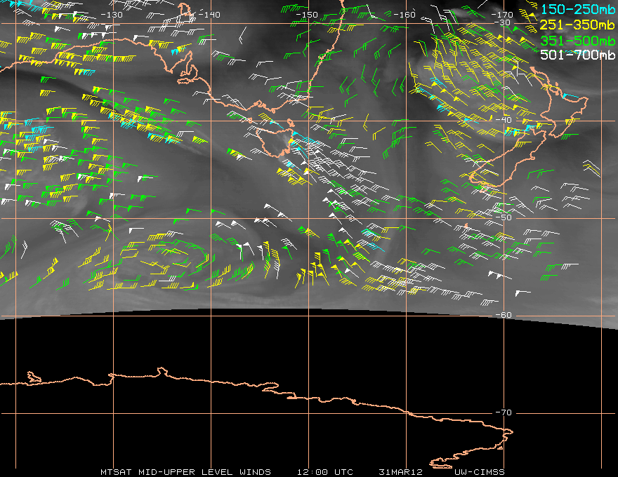Click the 150-250mb legend label
Image resolution: width=618 pixels, height=477 pixels.
[x=577, y=9]
